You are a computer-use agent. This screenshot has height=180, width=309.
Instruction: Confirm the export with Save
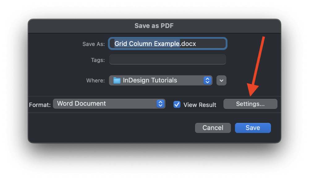(x=253, y=128)
